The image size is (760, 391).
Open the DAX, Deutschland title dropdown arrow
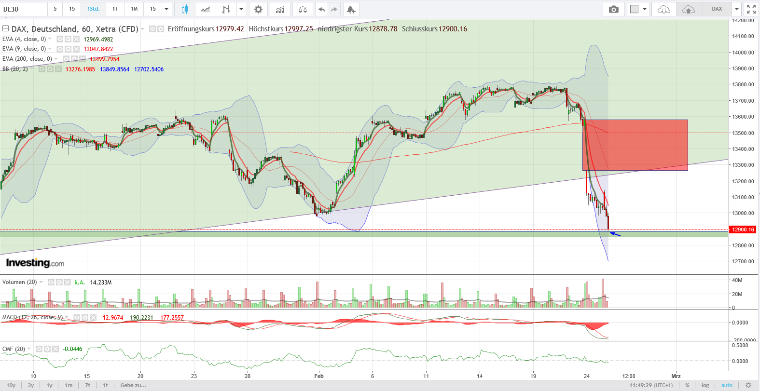coord(143,29)
